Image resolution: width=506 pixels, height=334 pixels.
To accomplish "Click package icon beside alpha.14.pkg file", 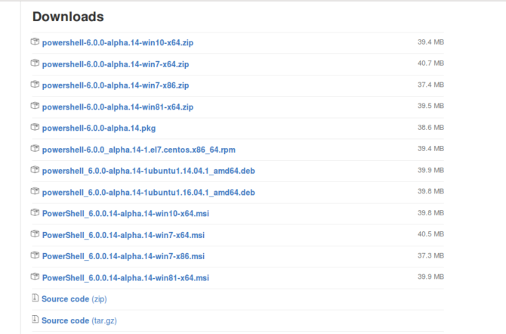I will pyautogui.click(x=35, y=128).
